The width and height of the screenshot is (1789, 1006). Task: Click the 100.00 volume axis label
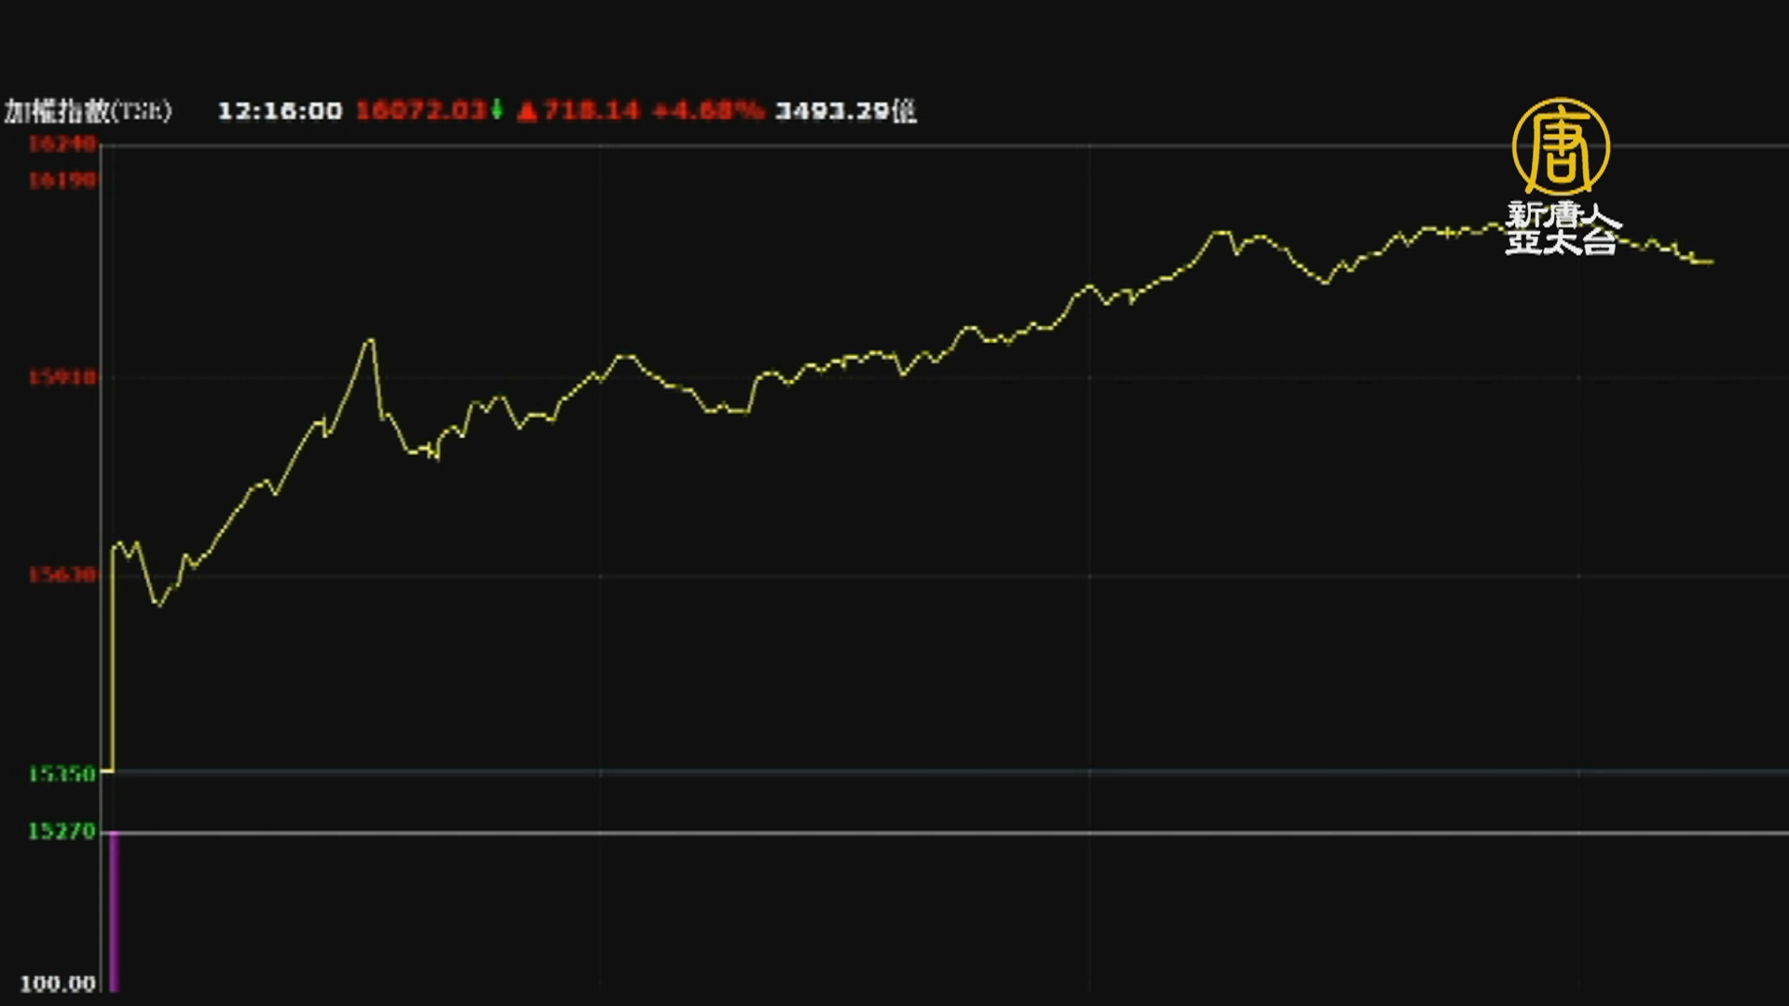pos(58,984)
